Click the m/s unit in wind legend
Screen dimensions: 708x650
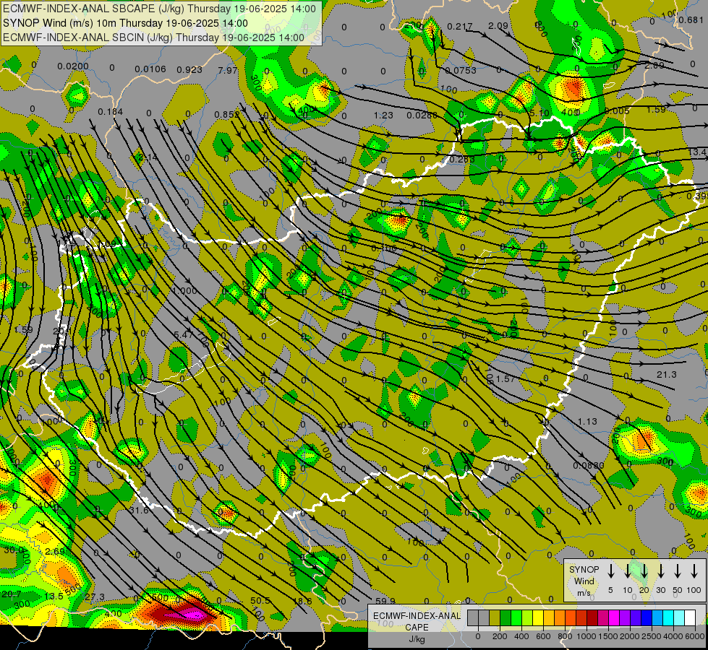[584, 593]
